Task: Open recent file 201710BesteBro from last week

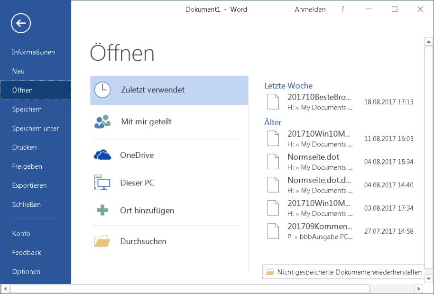Action: [x=320, y=101]
